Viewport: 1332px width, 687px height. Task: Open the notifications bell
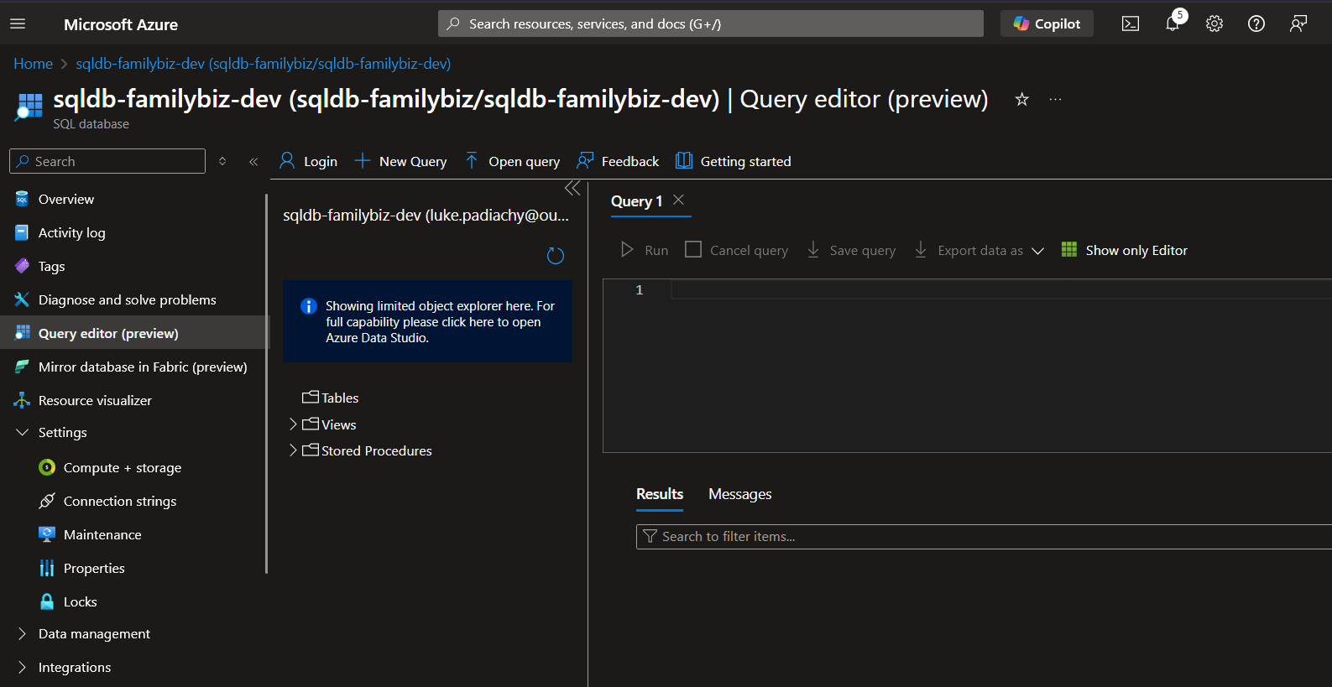click(x=1173, y=24)
